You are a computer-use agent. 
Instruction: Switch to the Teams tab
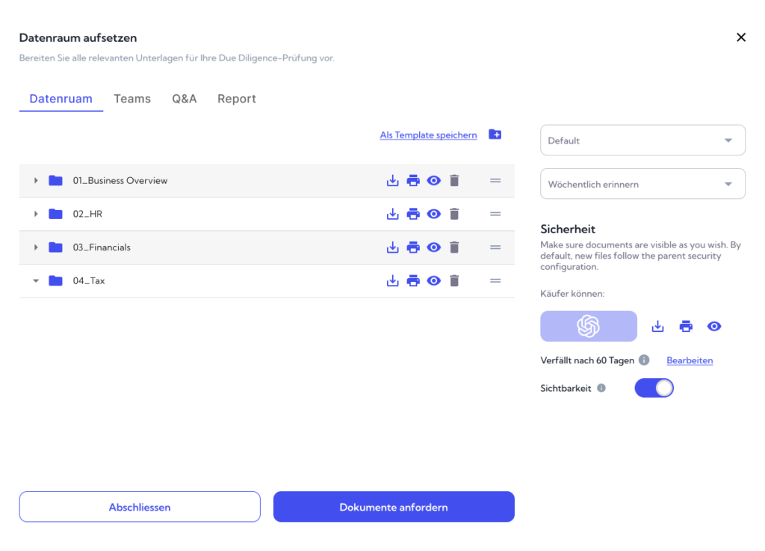132,99
